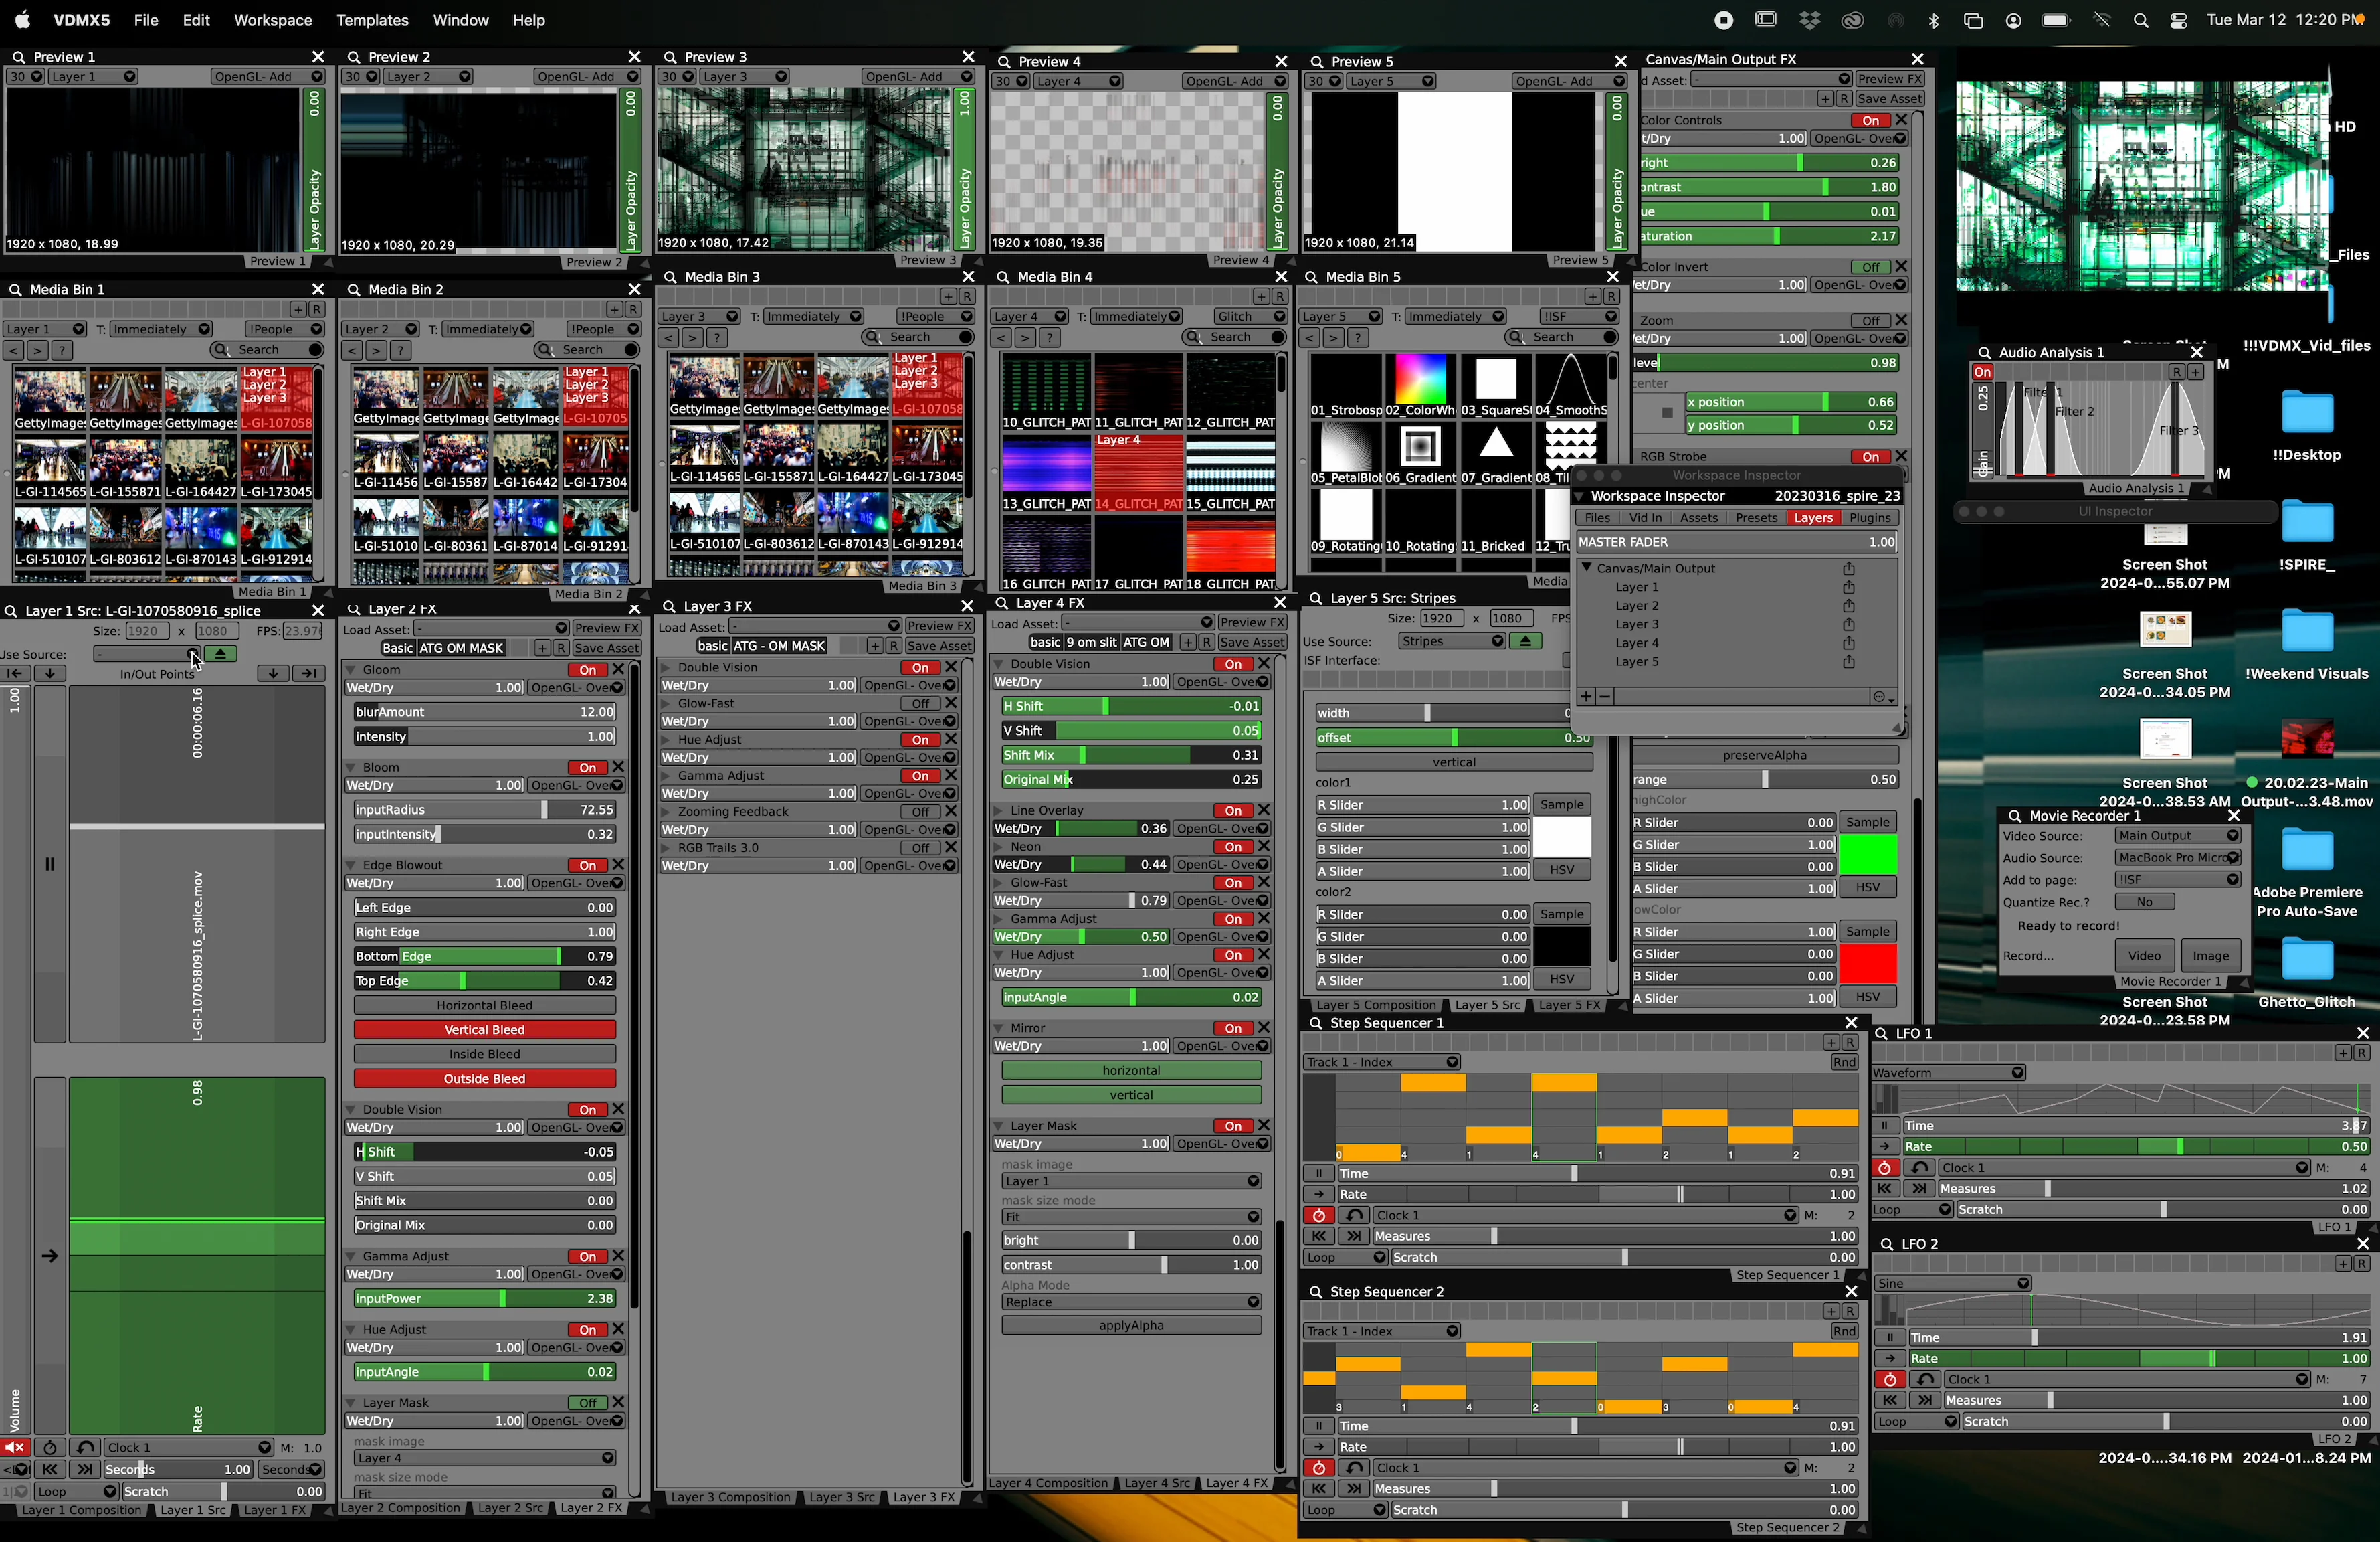Collapse Edge Blowout effect in Layer 2 FX
The image size is (2380, 1542).
(350, 865)
